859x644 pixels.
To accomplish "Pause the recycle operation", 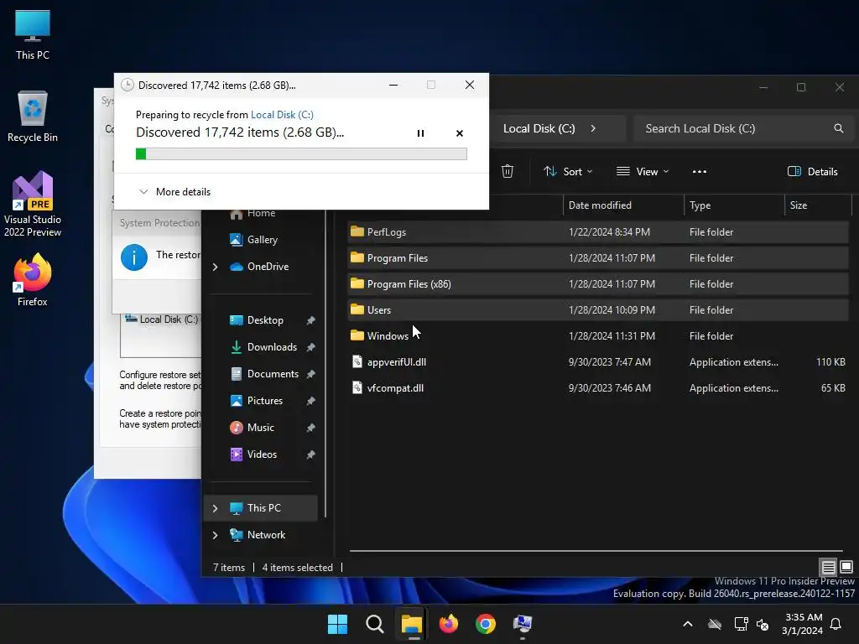I will point(420,133).
